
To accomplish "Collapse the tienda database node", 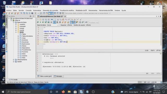I will coord(16,32).
